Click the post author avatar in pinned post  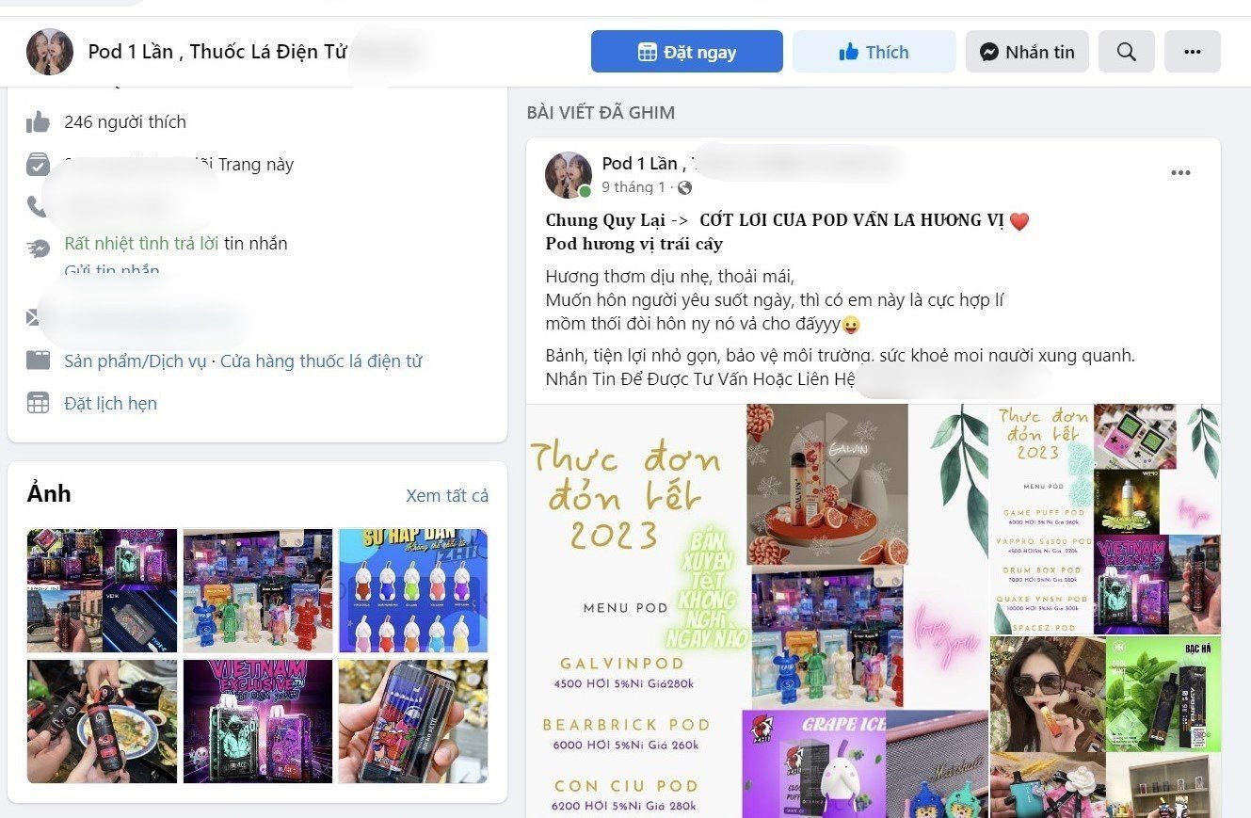coord(569,175)
